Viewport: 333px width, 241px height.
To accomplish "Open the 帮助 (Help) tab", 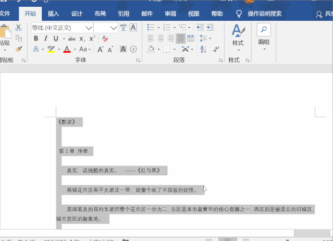I will (217, 14).
